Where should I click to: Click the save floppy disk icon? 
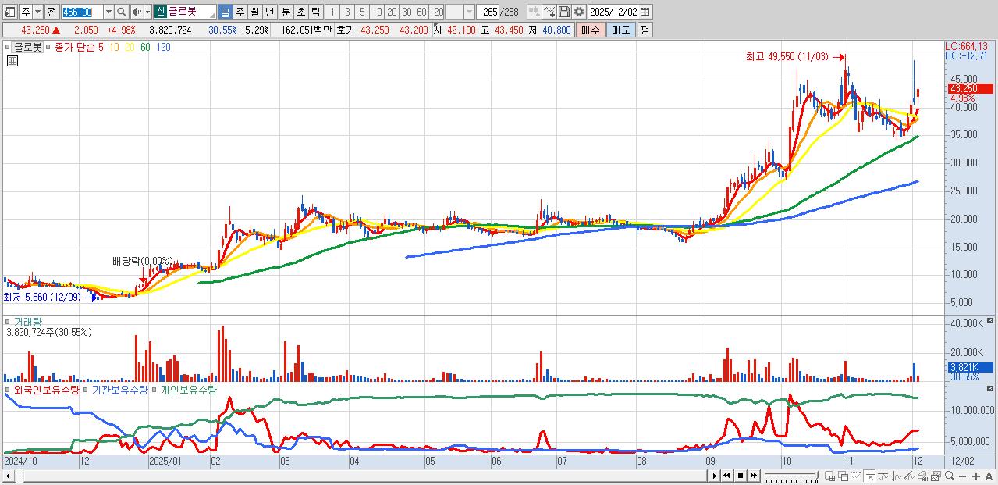coord(563,12)
